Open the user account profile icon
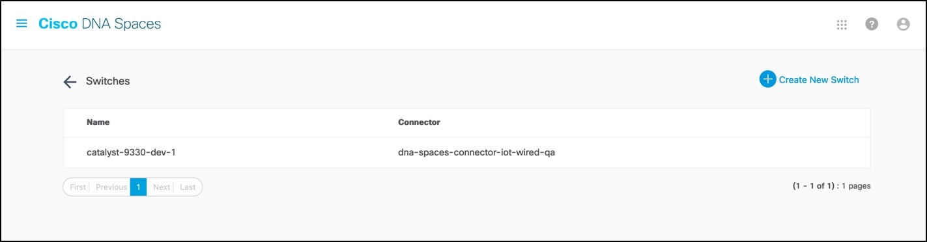 click(x=903, y=24)
